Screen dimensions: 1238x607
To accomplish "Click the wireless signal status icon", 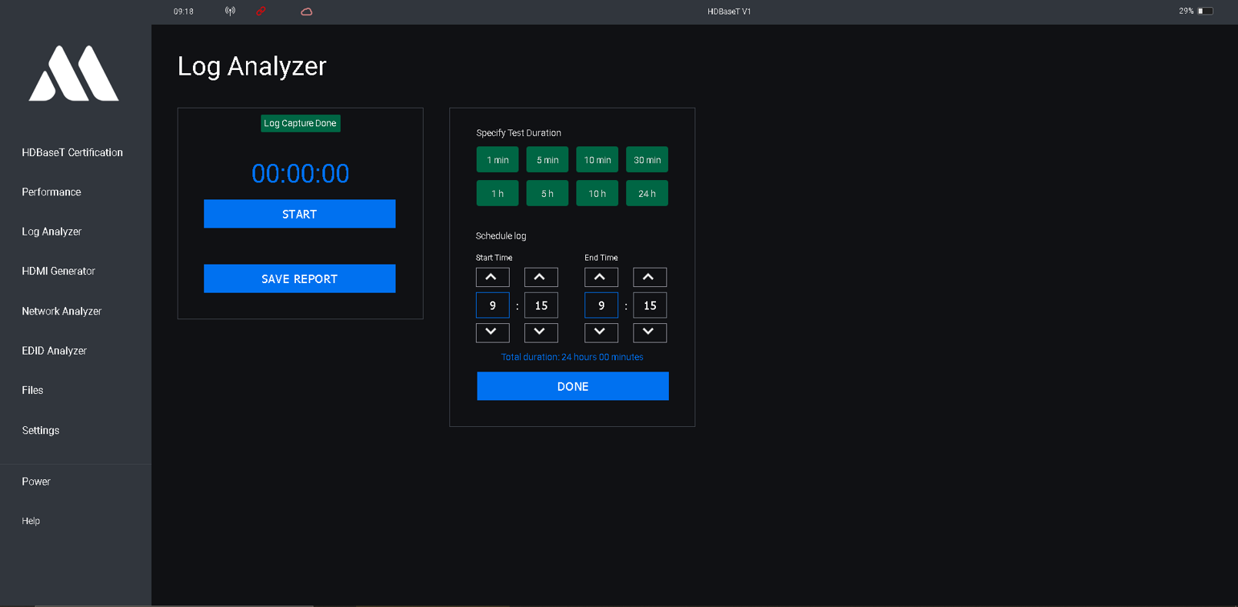I will tap(230, 12).
